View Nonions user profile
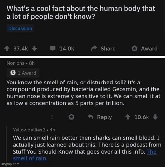The height and width of the screenshot is (167, 165). coord(16,63)
